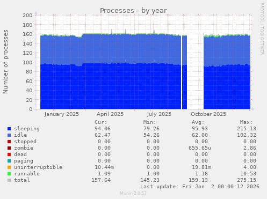Click the 'total' legend label
267x199 pixels.
(22, 180)
